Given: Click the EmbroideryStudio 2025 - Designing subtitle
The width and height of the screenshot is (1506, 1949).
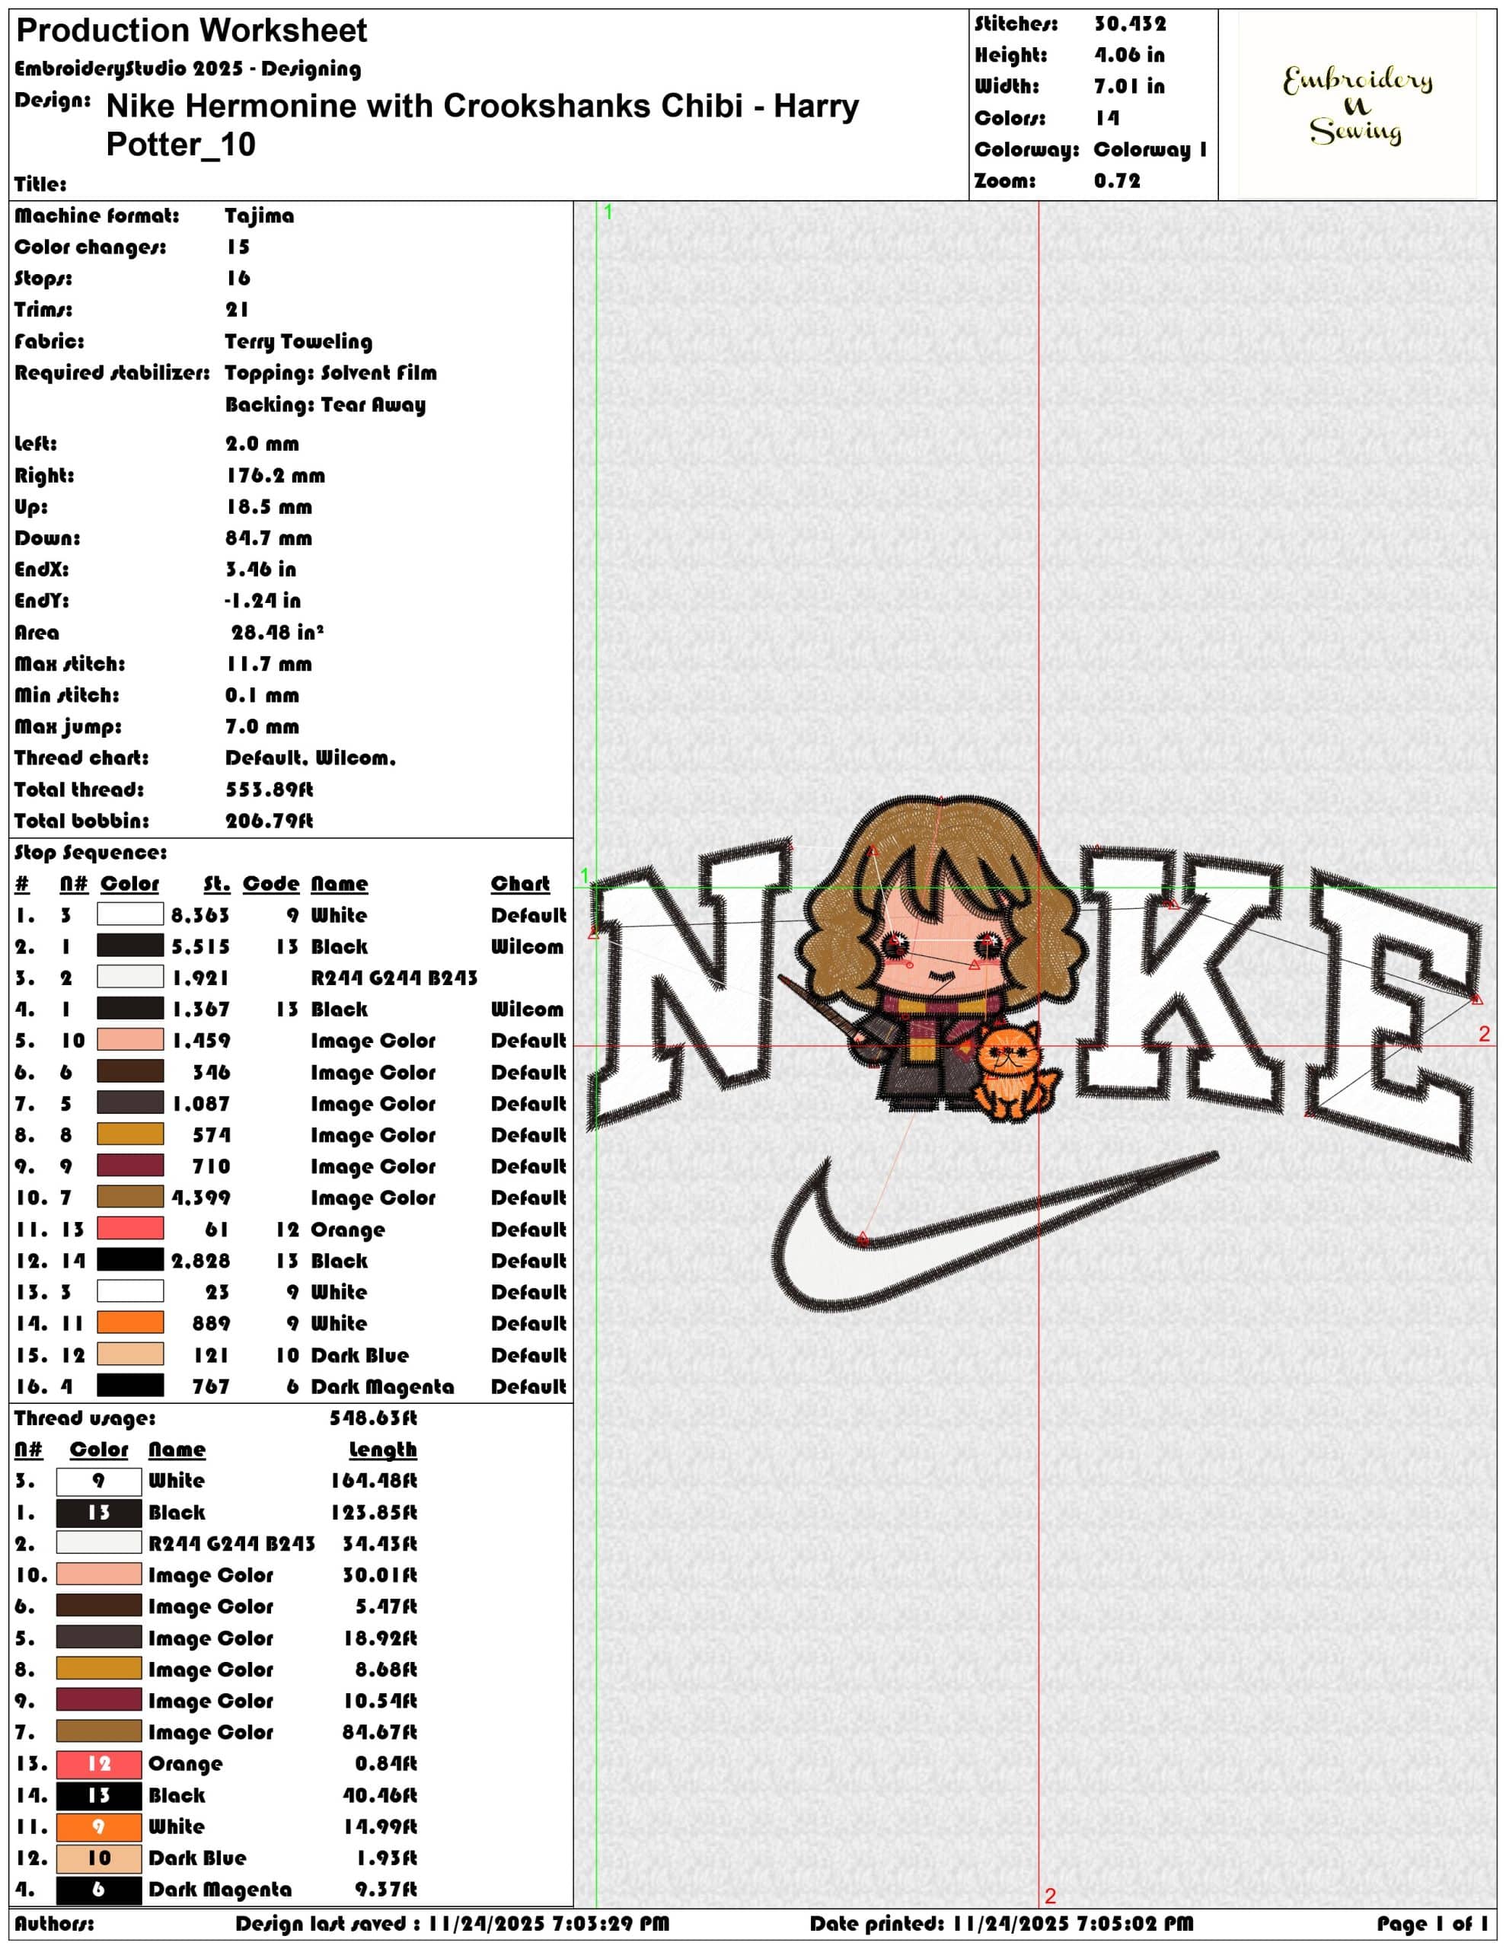Looking at the screenshot, I should 188,69.
